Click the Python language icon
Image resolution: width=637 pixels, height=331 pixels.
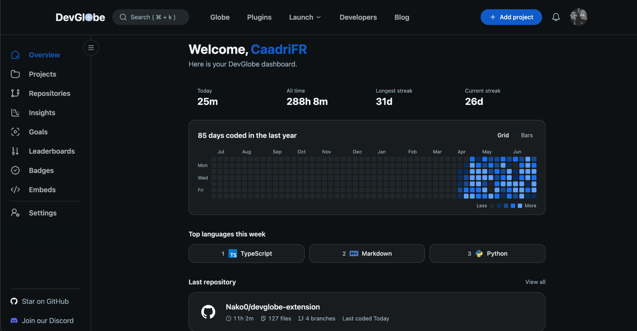coord(479,254)
